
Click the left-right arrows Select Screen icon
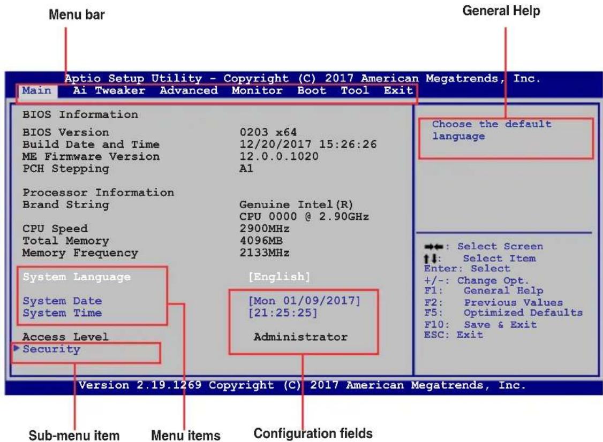pyautogui.click(x=433, y=247)
